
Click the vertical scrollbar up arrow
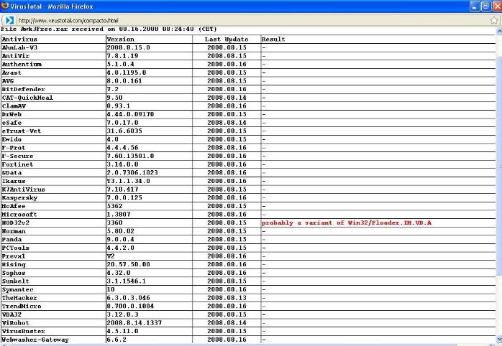pos(499,32)
